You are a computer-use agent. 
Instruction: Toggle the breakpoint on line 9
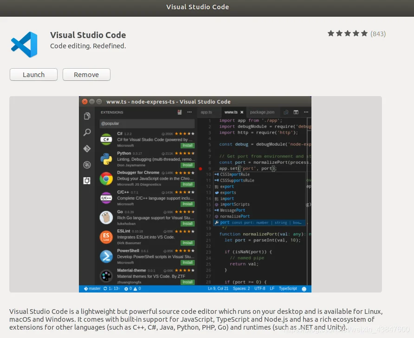click(x=201, y=169)
